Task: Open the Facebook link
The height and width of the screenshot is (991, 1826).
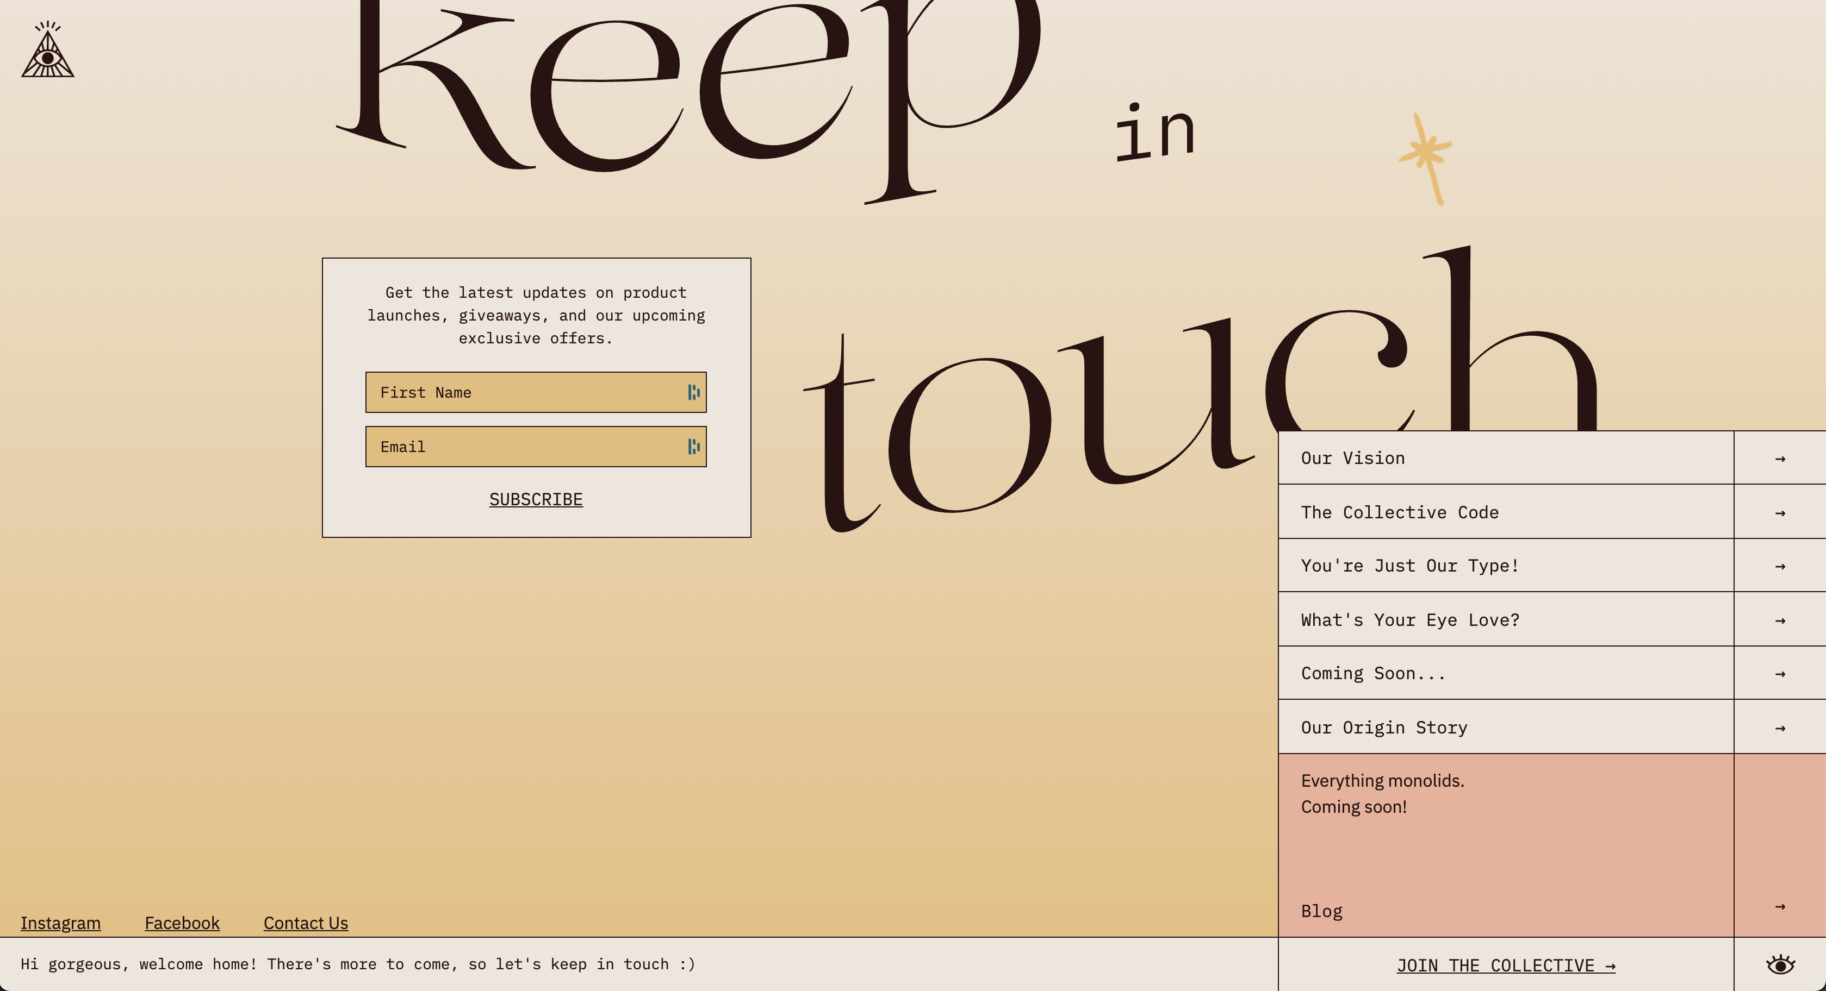Action: [182, 923]
